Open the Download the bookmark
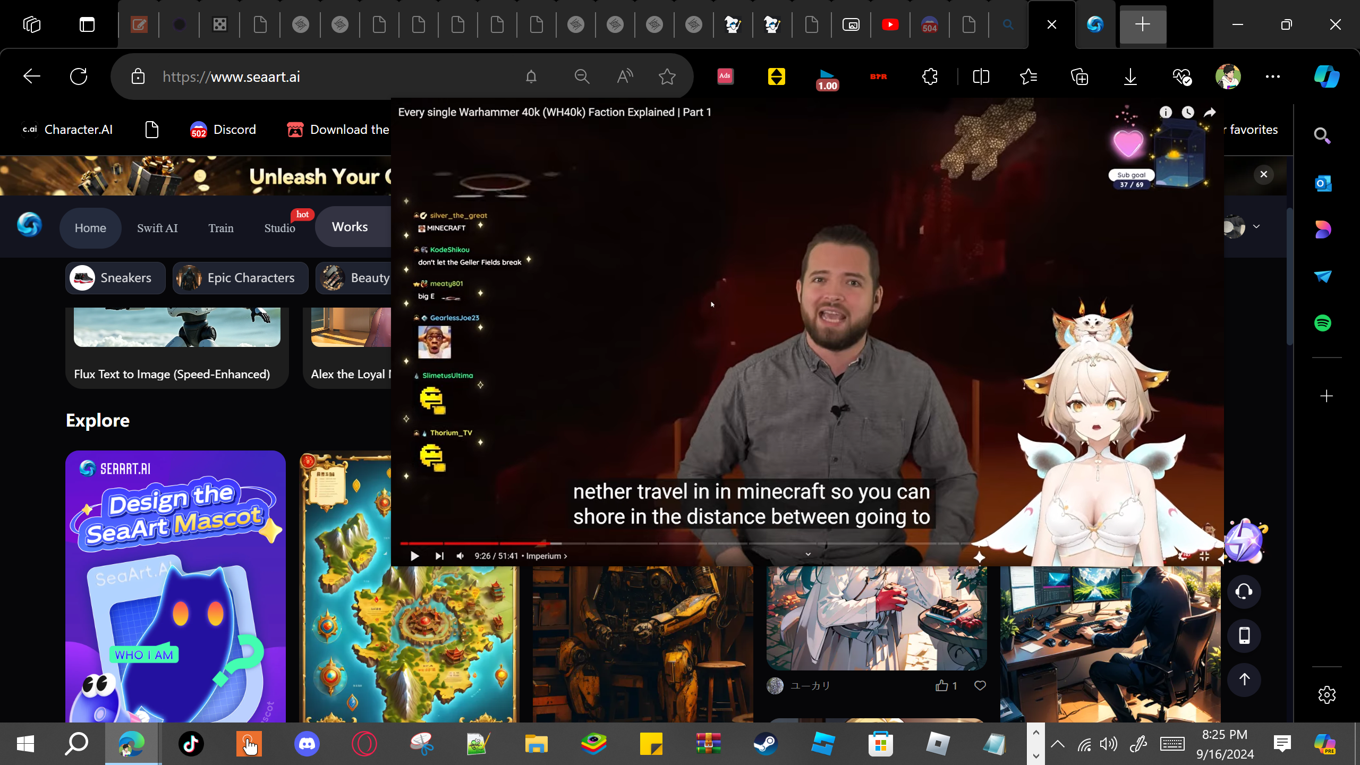 tap(338, 130)
